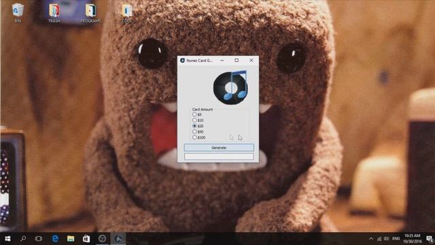Select the $100 card amount option
The height and width of the screenshot is (245, 435).
198,137
